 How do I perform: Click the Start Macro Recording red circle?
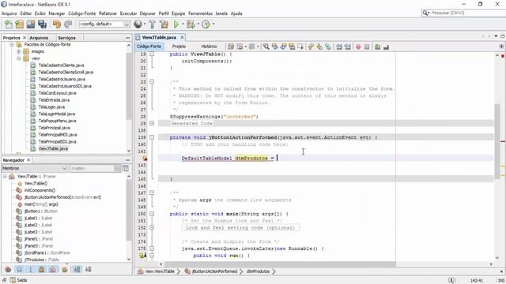pos(358,47)
